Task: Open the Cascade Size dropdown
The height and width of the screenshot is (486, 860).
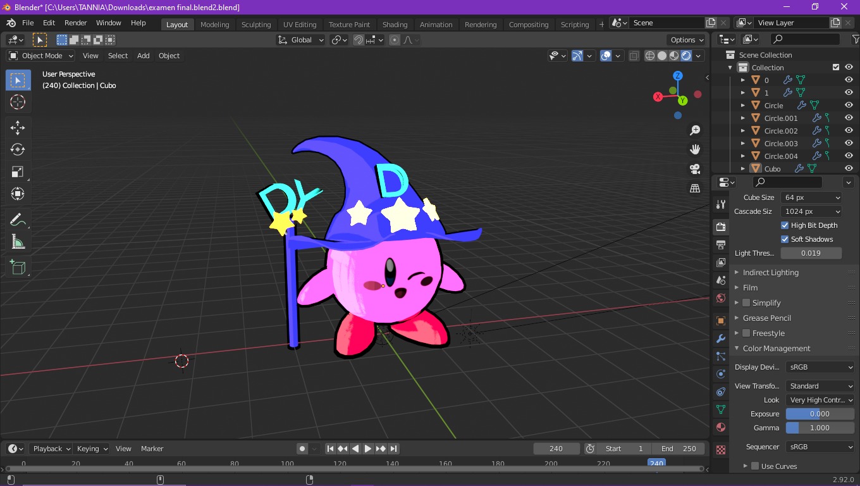Action: [x=811, y=211]
